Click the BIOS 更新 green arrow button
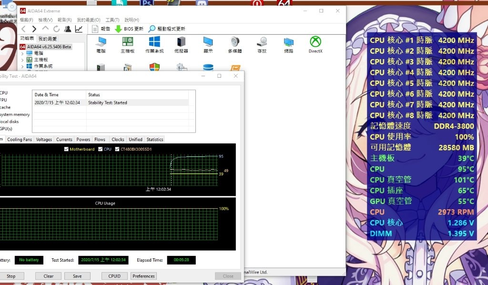The image size is (488, 285). click(x=129, y=29)
